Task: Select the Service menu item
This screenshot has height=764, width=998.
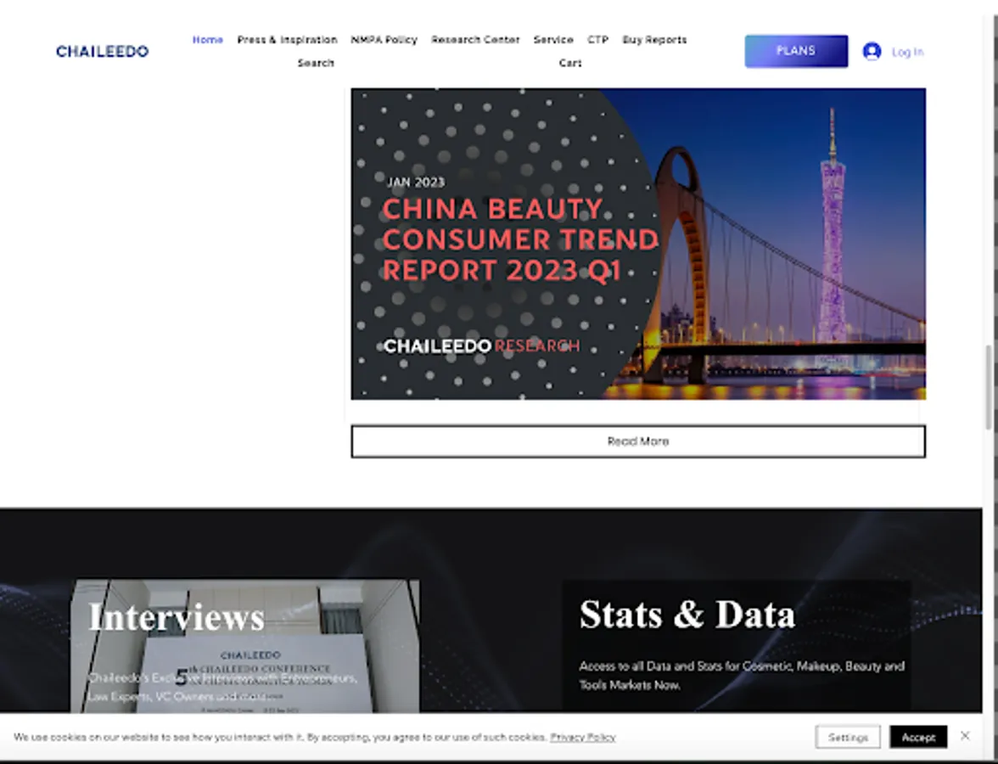Action: click(x=553, y=39)
